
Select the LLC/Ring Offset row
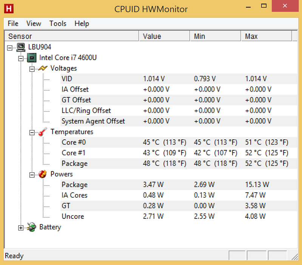click(x=179, y=111)
